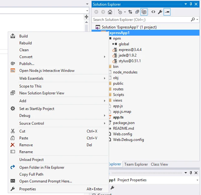Image resolution: width=201 pixels, height=195 pixels.
Task: Click the Home icon in Solution Explorer toolbar
Action: [110, 12]
